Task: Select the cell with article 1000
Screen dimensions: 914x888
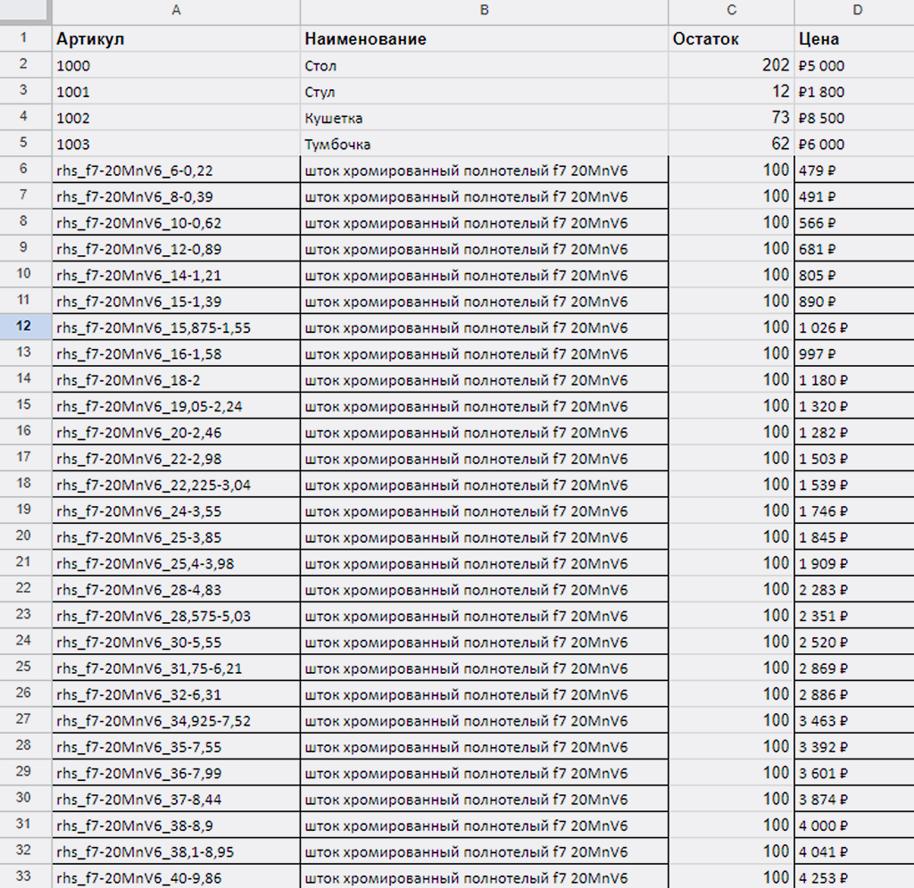Action: pyautogui.click(x=176, y=64)
